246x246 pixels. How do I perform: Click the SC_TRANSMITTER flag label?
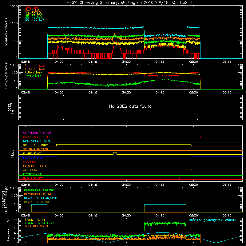coord(35,149)
